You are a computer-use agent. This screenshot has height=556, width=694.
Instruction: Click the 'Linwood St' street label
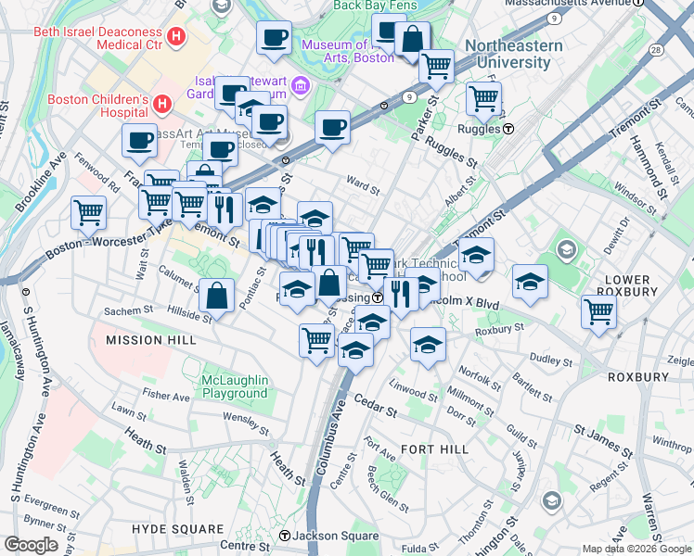tap(413, 390)
